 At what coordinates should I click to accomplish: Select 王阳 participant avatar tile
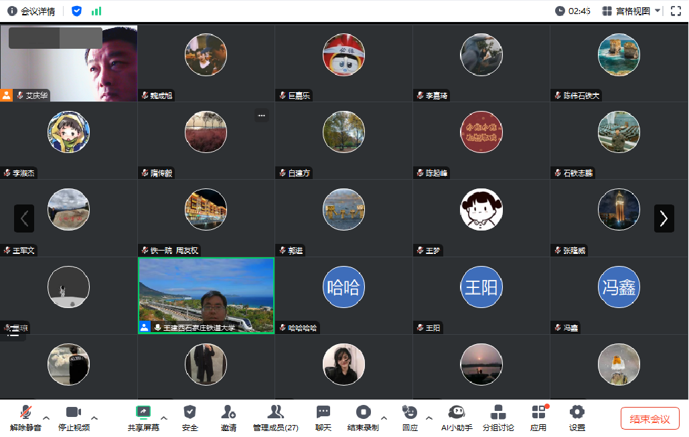point(481,288)
